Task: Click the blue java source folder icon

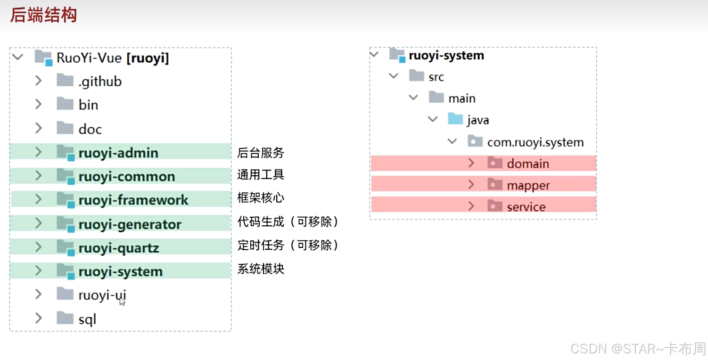Action: [455, 119]
